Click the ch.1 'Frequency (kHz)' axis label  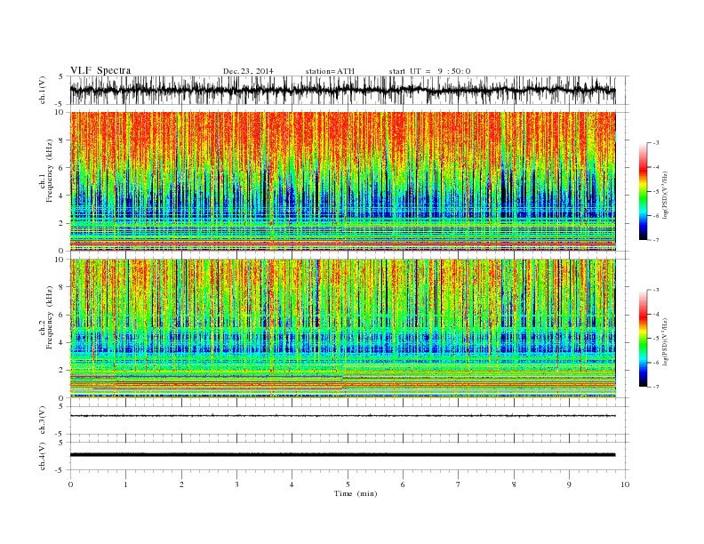(x=50, y=171)
